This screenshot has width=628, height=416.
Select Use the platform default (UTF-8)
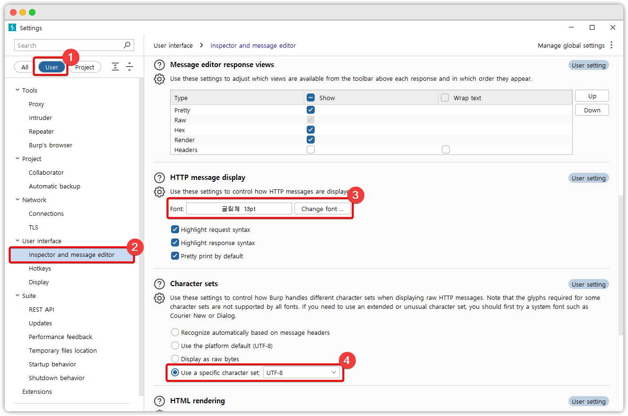175,346
